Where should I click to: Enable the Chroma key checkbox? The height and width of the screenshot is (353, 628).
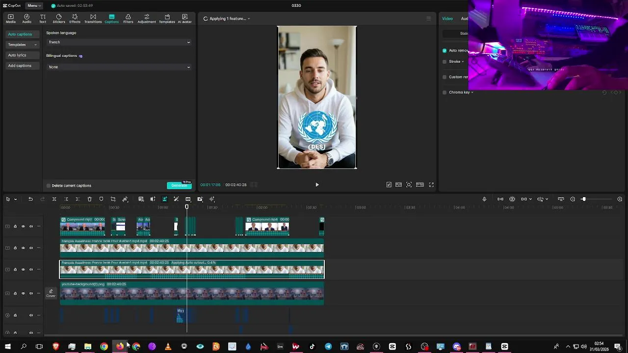445,92
